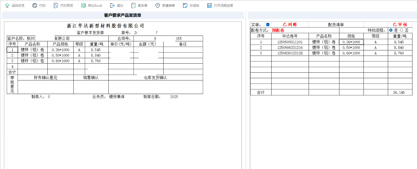
Task: Click the 客户要求产品发货单 panel title
Action: click(123, 15)
